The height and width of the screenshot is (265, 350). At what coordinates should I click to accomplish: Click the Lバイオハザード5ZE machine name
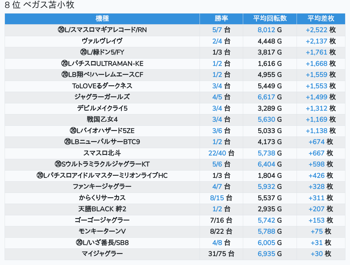coord(102,131)
